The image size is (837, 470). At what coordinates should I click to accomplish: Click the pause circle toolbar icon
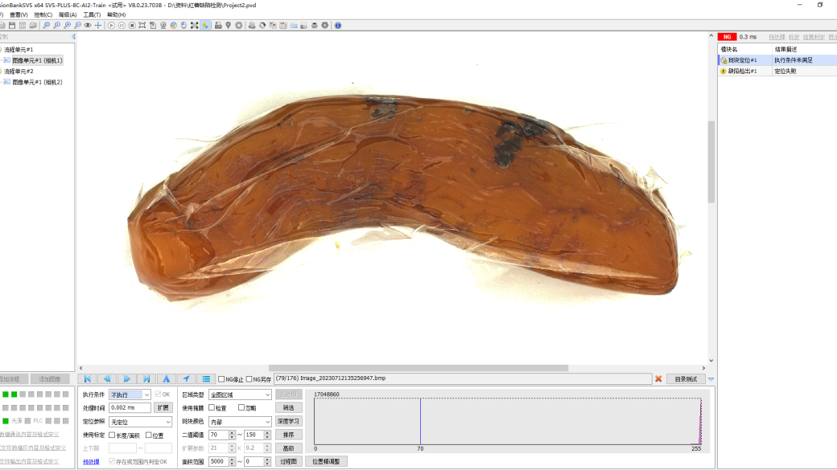pyautogui.click(x=122, y=25)
